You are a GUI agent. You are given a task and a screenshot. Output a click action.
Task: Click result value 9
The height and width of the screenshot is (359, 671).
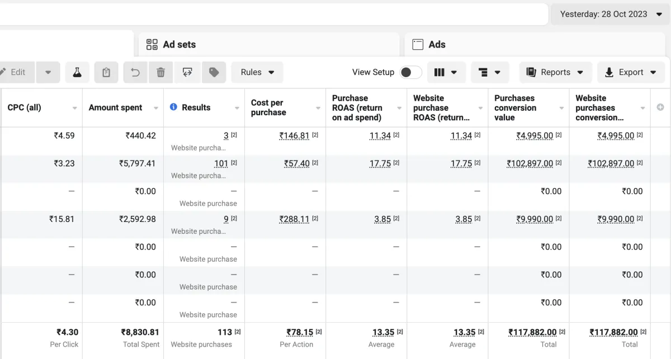pos(226,219)
